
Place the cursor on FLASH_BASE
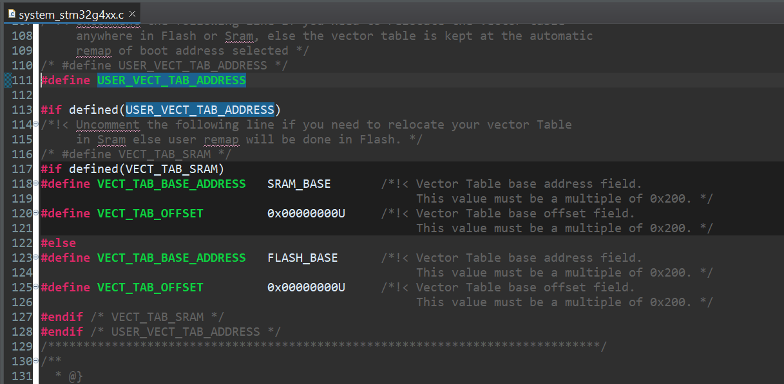point(302,258)
